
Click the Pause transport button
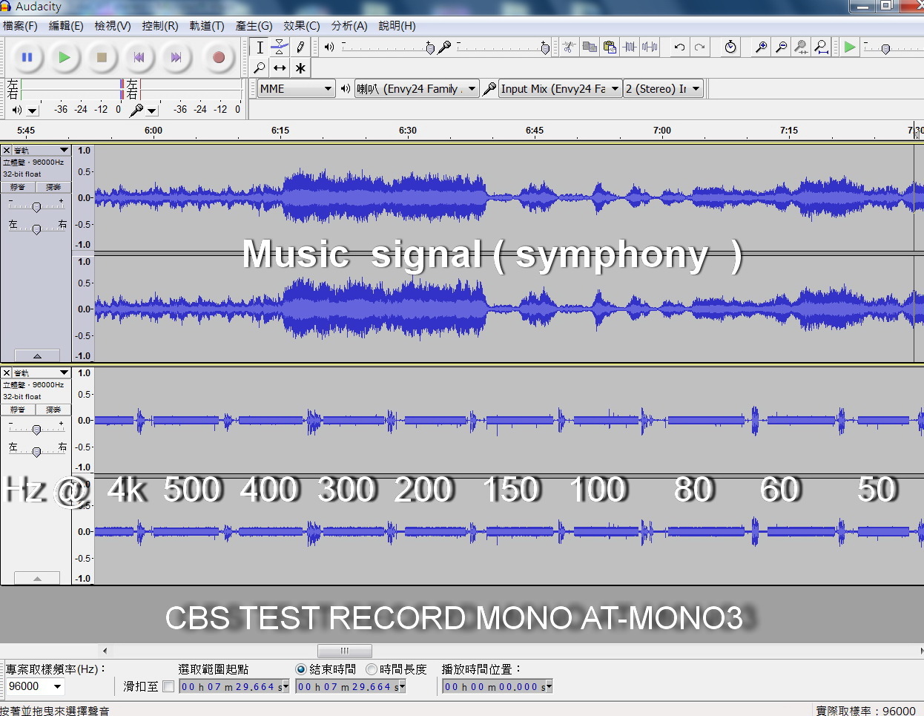pos(27,57)
